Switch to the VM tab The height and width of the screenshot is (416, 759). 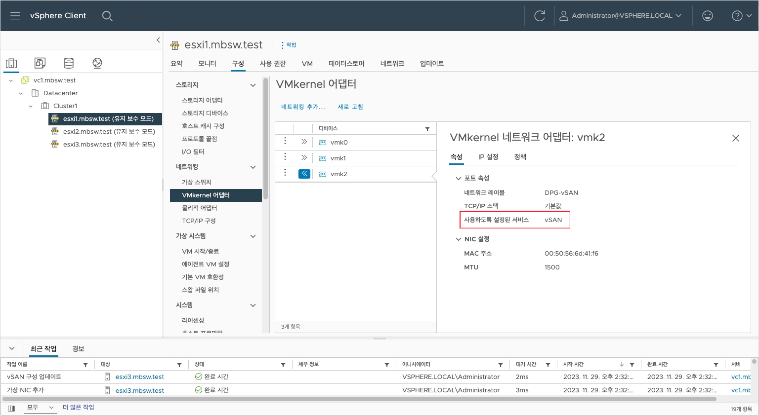pyautogui.click(x=307, y=64)
